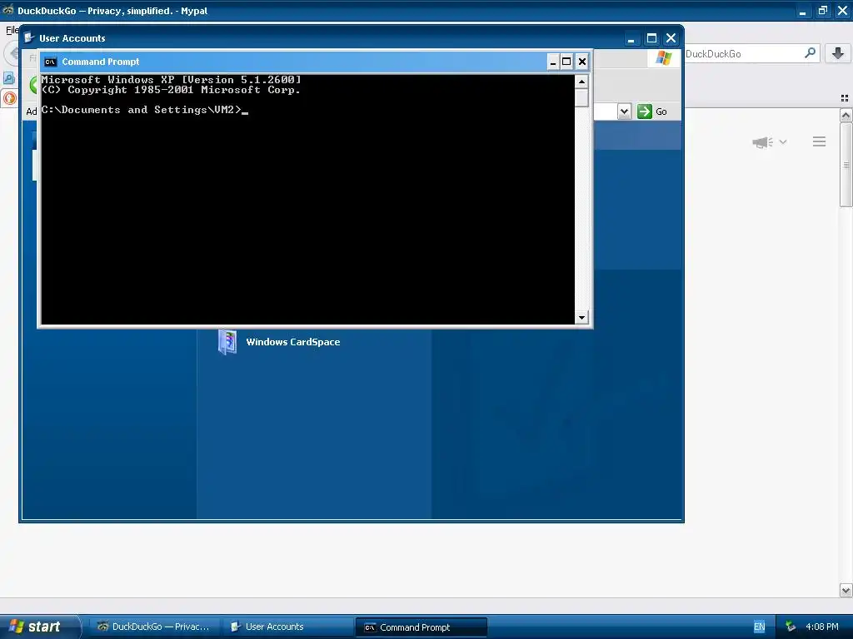This screenshot has height=639, width=853.
Task: Click the Command Prompt scrollbar down arrow
Action: pyautogui.click(x=581, y=317)
